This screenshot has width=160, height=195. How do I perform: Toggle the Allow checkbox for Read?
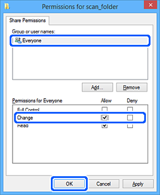(x=104, y=126)
